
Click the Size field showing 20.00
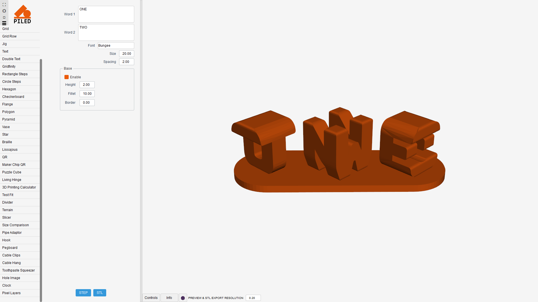(x=127, y=54)
